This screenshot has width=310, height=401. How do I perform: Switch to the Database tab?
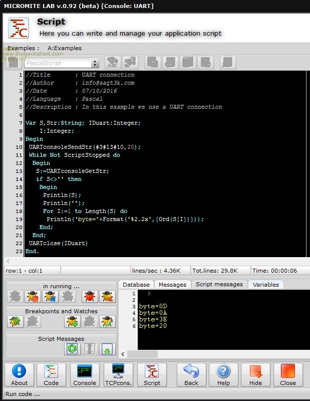point(136,284)
